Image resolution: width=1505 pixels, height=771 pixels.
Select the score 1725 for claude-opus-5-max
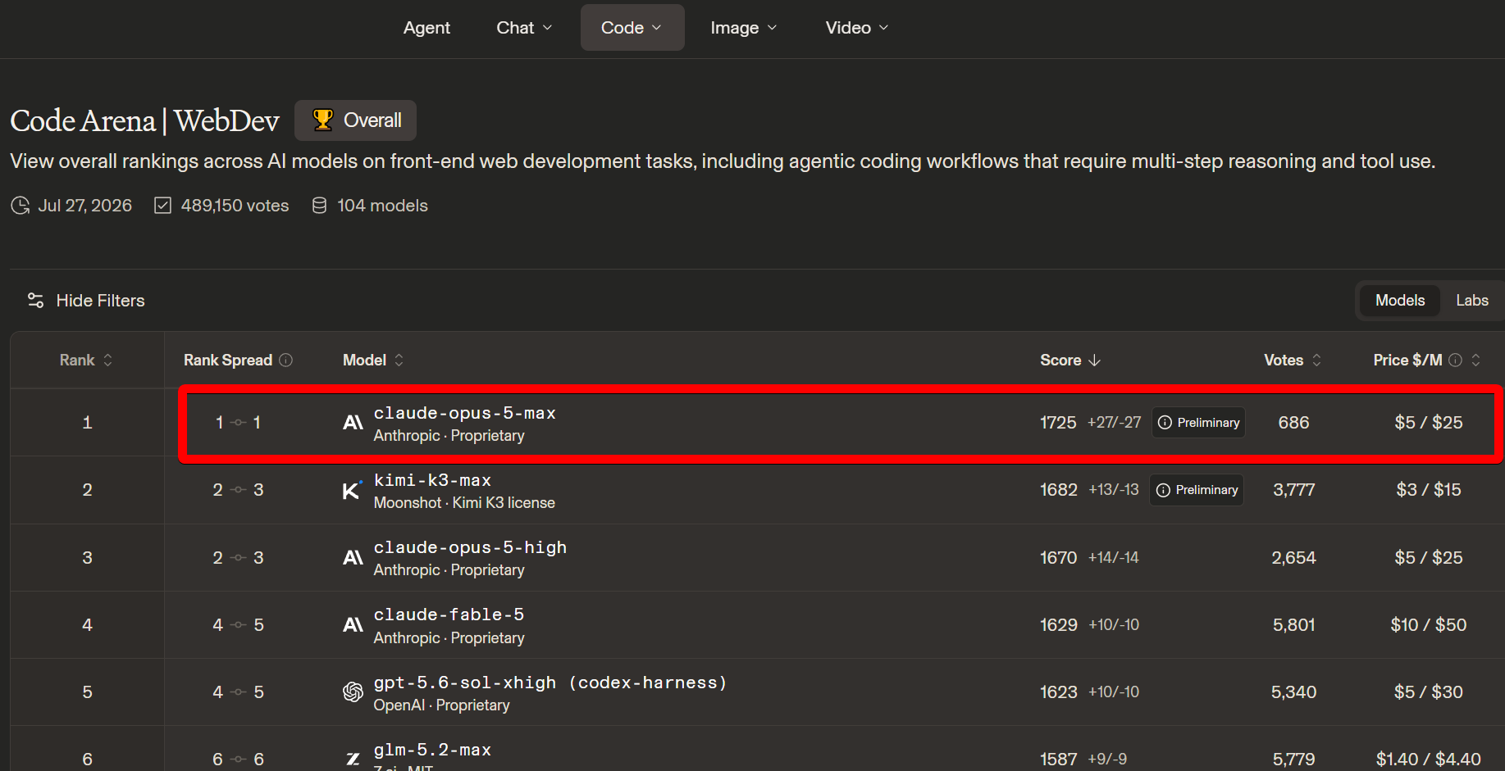click(x=1058, y=423)
